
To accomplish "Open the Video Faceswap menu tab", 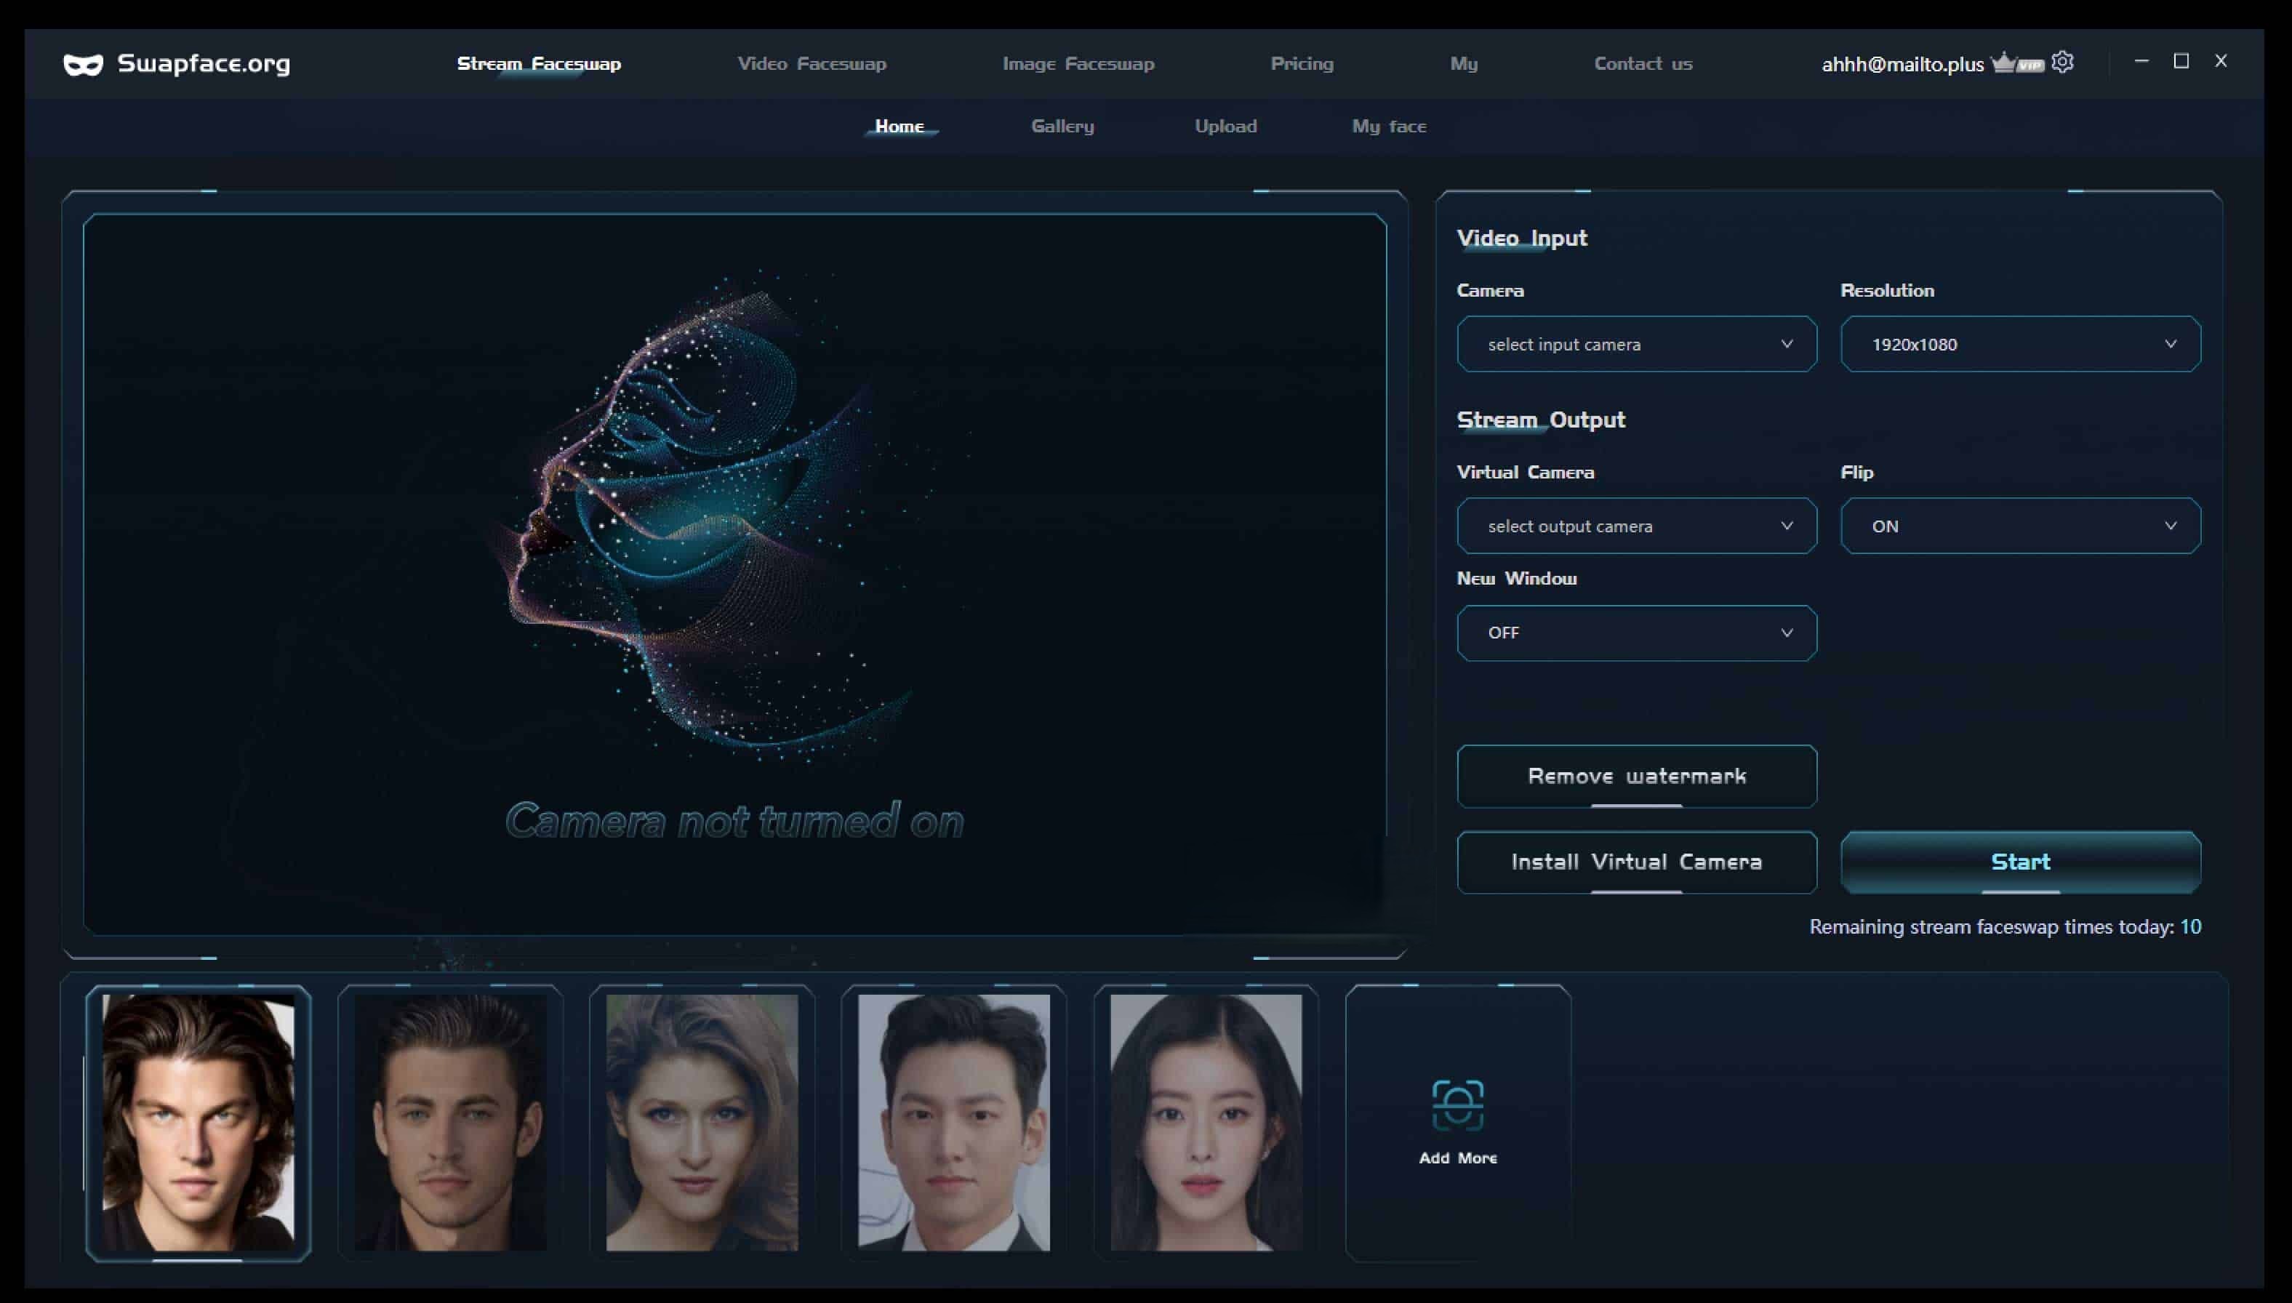I will (x=812, y=63).
